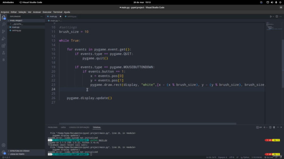Screen dimensions: 284x159
Task: Open the Extensions view
Action: pyautogui.click(x=4, y=45)
